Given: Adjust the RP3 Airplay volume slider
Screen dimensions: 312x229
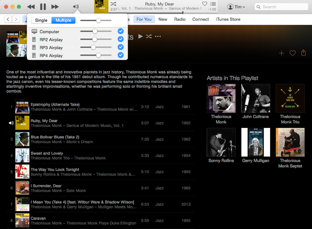Looking at the screenshot, I should (96, 47).
